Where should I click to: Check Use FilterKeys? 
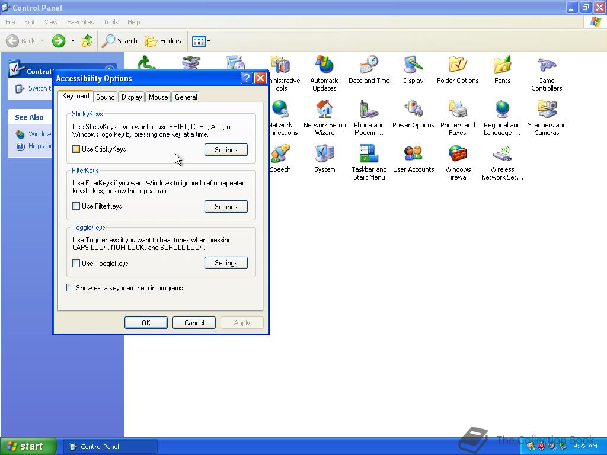tap(76, 206)
